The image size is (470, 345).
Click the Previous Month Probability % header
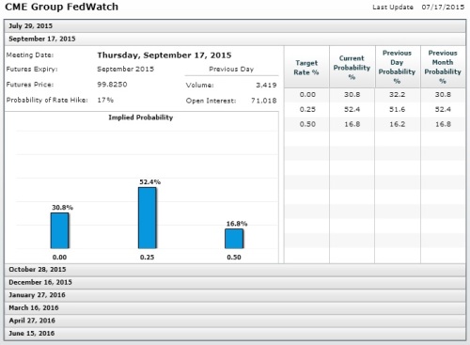click(x=443, y=67)
